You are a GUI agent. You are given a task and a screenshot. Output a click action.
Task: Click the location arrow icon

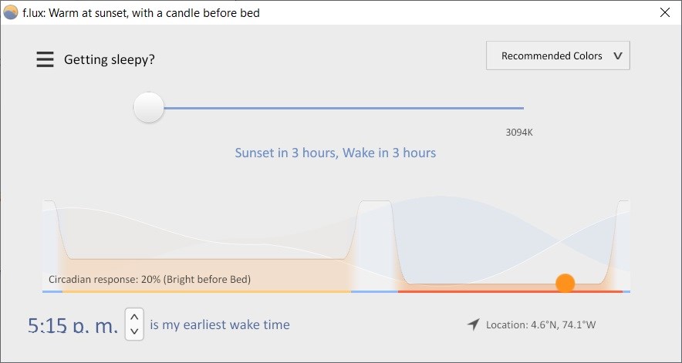pyautogui.click(x=473, y=324)
